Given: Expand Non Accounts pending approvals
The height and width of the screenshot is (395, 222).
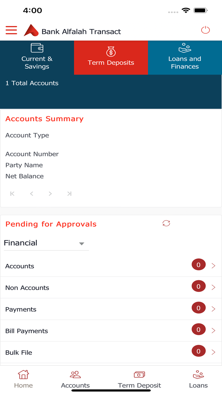Looking at the screenshot, I should (213, 287).
